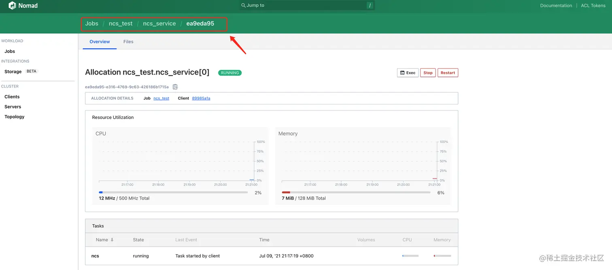Open the Documentation link
This screenshot has height=270, width=612.
coord(556,6)
